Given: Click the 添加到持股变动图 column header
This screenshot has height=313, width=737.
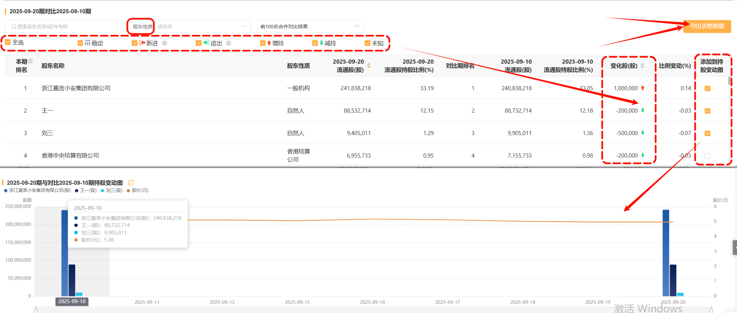Looking at the screenshot, I should click(711, 66).
